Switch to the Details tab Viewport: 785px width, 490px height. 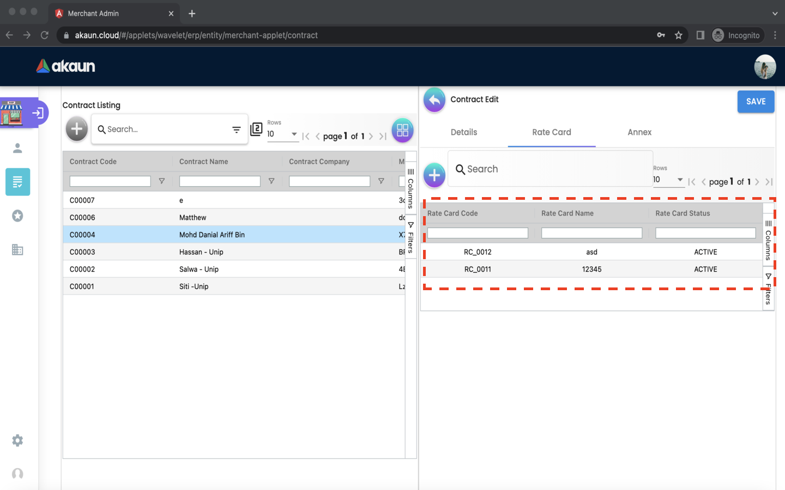[464, 132]
